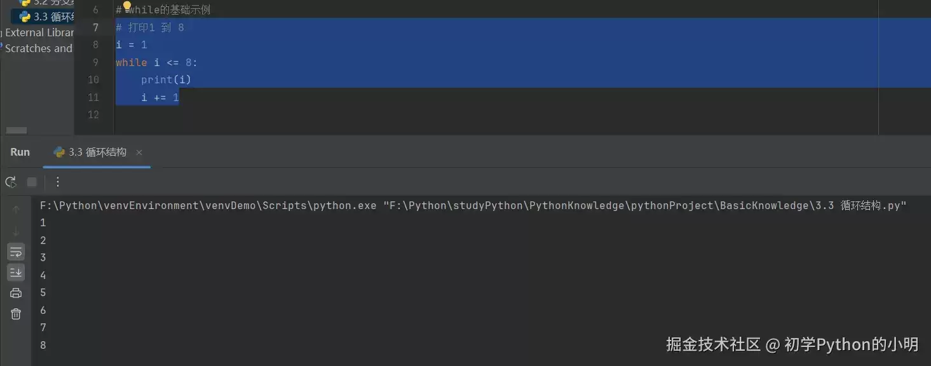
Task: Click on the print(i) code line
Action: click(x=166, y=79)
